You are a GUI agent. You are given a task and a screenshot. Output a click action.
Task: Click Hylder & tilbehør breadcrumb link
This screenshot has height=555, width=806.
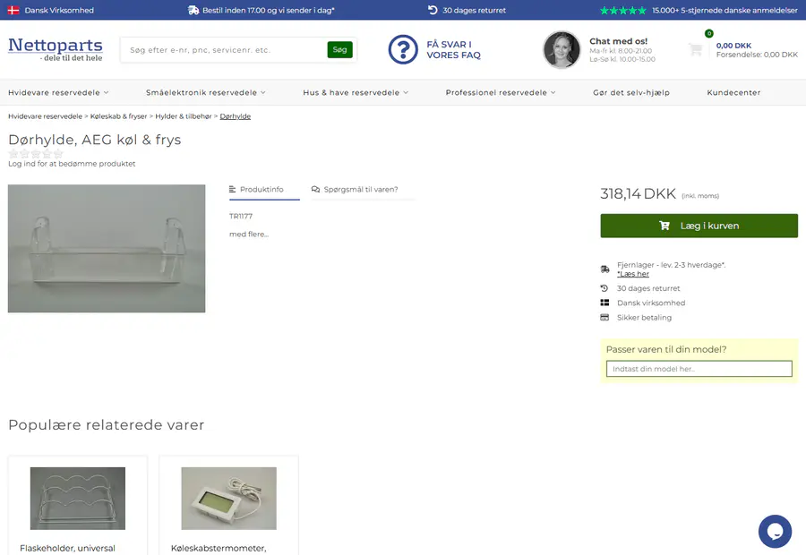[184, 116]
